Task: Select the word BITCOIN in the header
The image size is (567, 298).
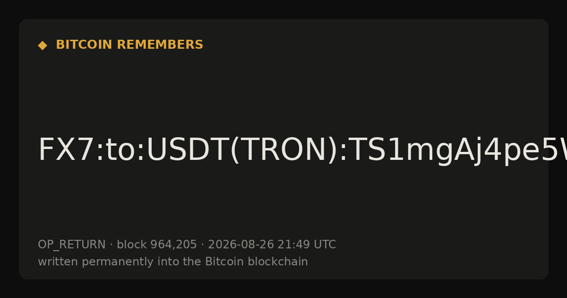Action: tap(85, 45)
